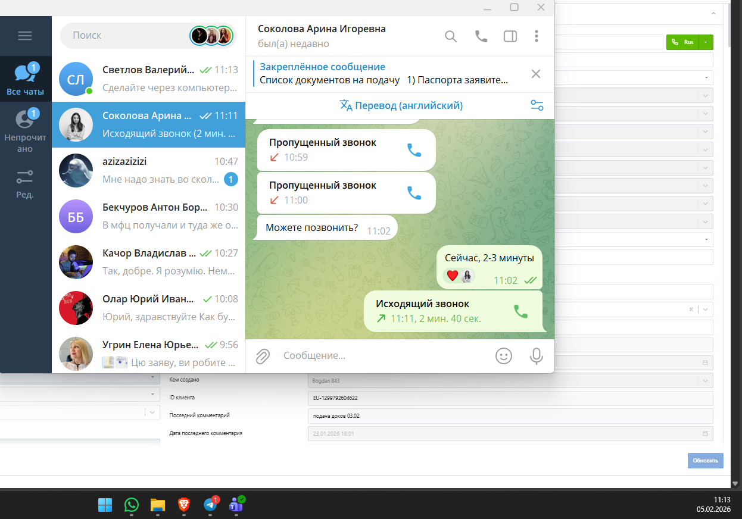This screenshot has height=519, width=742.
Task: Open File Explorer from the taskbar
Action: click(x=157, y=505)
